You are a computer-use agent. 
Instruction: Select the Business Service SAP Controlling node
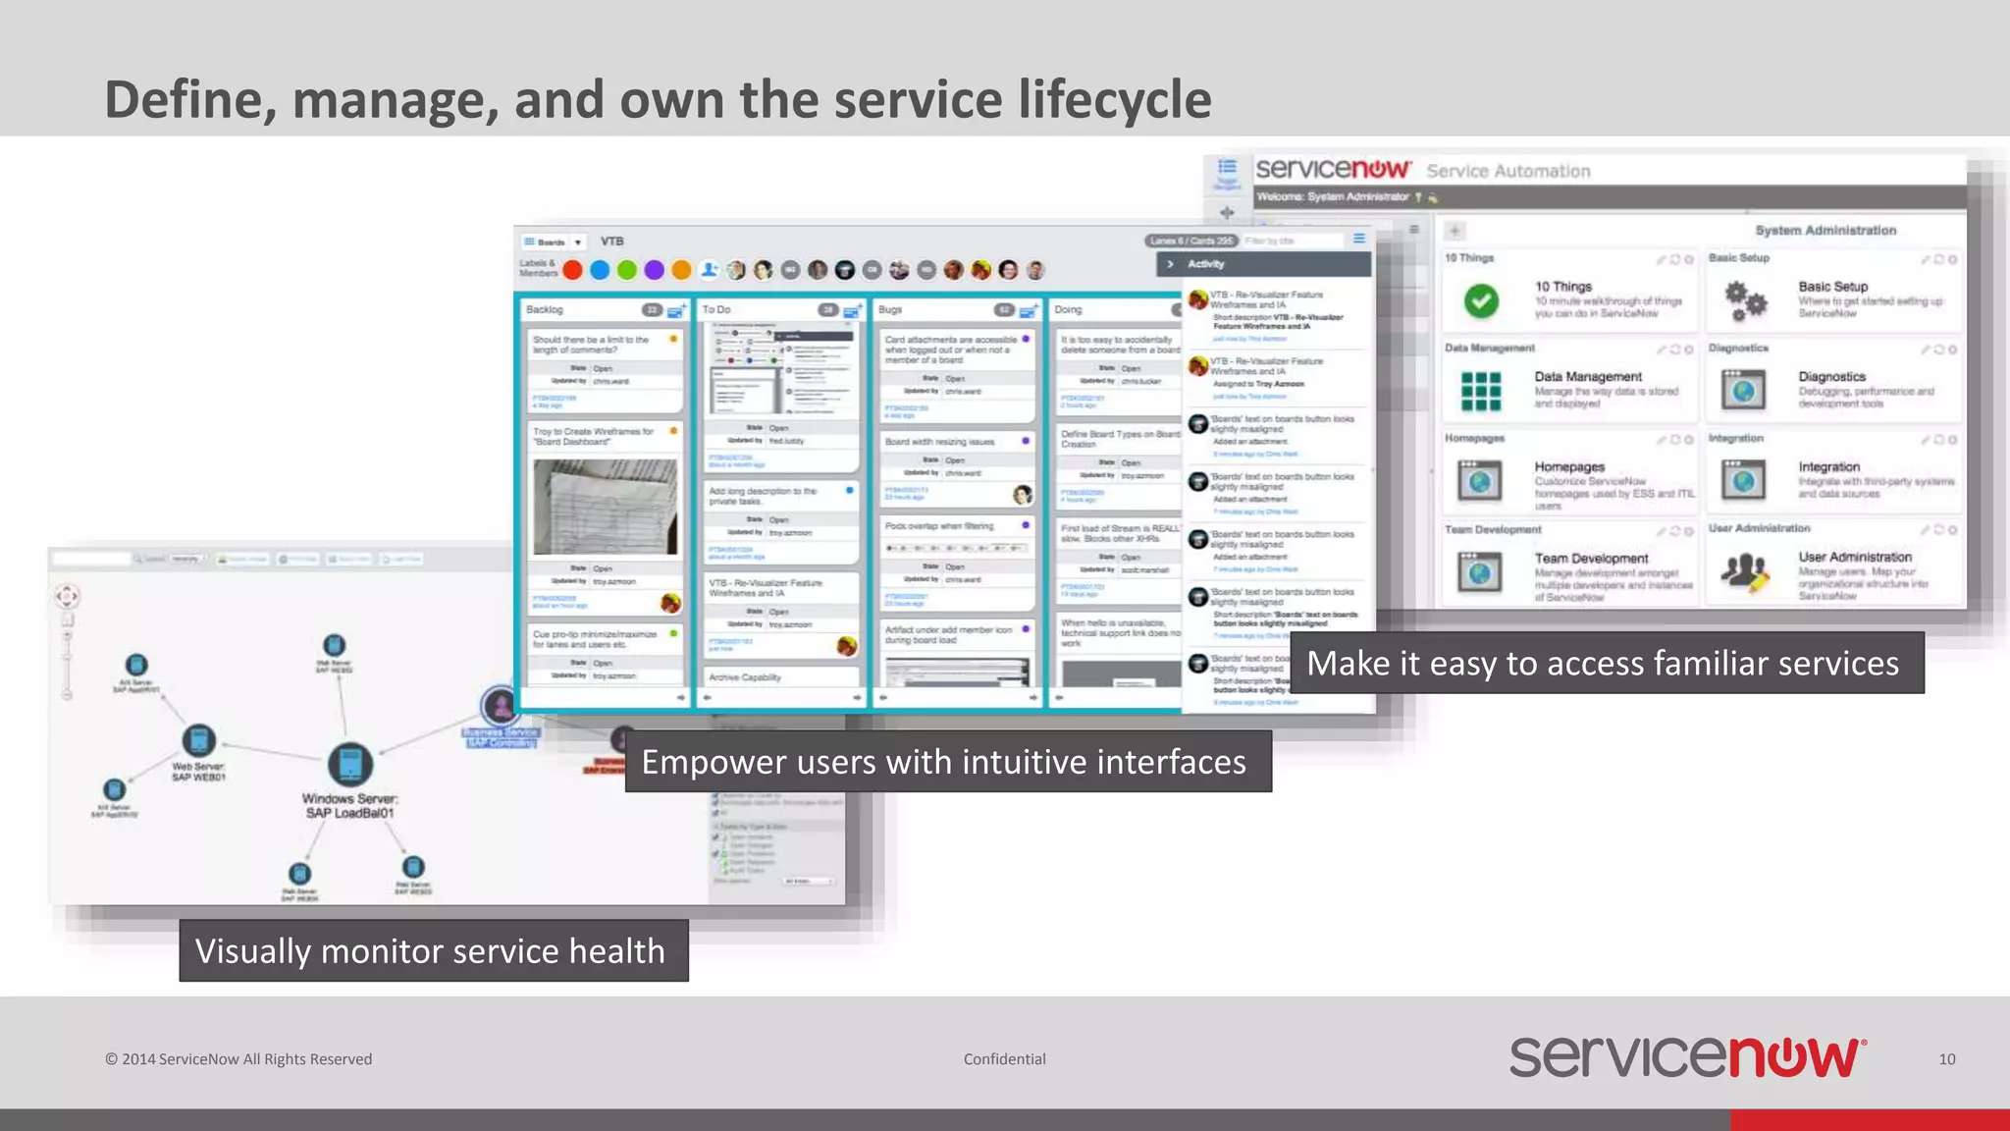coord(502,718)
